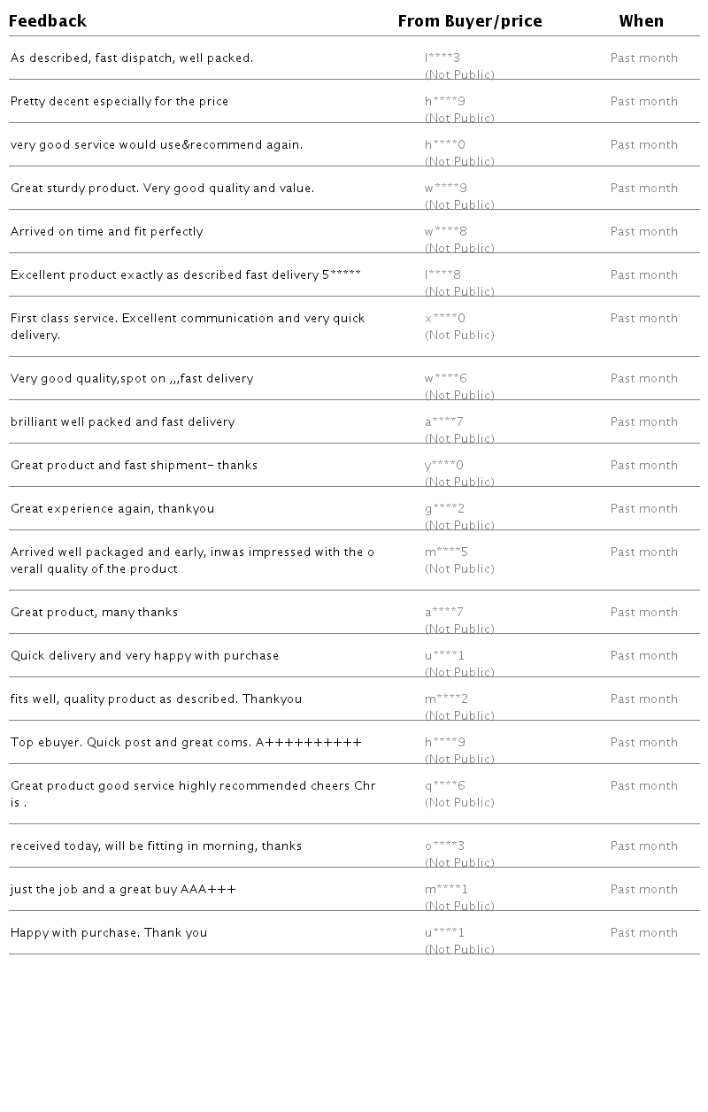Click buyer g****2 username
Image resolution: width=708 pixels, height=1112 pixels.
click(x=444, y=509)
